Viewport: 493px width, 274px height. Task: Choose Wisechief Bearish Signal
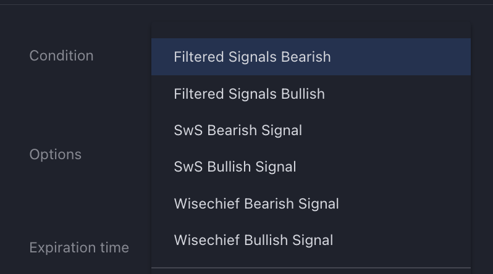[256, 204]
